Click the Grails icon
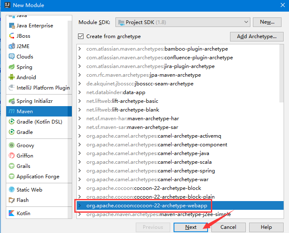289x233 pixels. tap(12, 166)
